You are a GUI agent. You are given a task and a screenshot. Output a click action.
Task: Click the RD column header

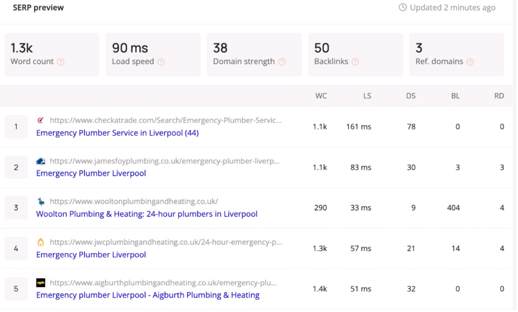tap(499, 96)
